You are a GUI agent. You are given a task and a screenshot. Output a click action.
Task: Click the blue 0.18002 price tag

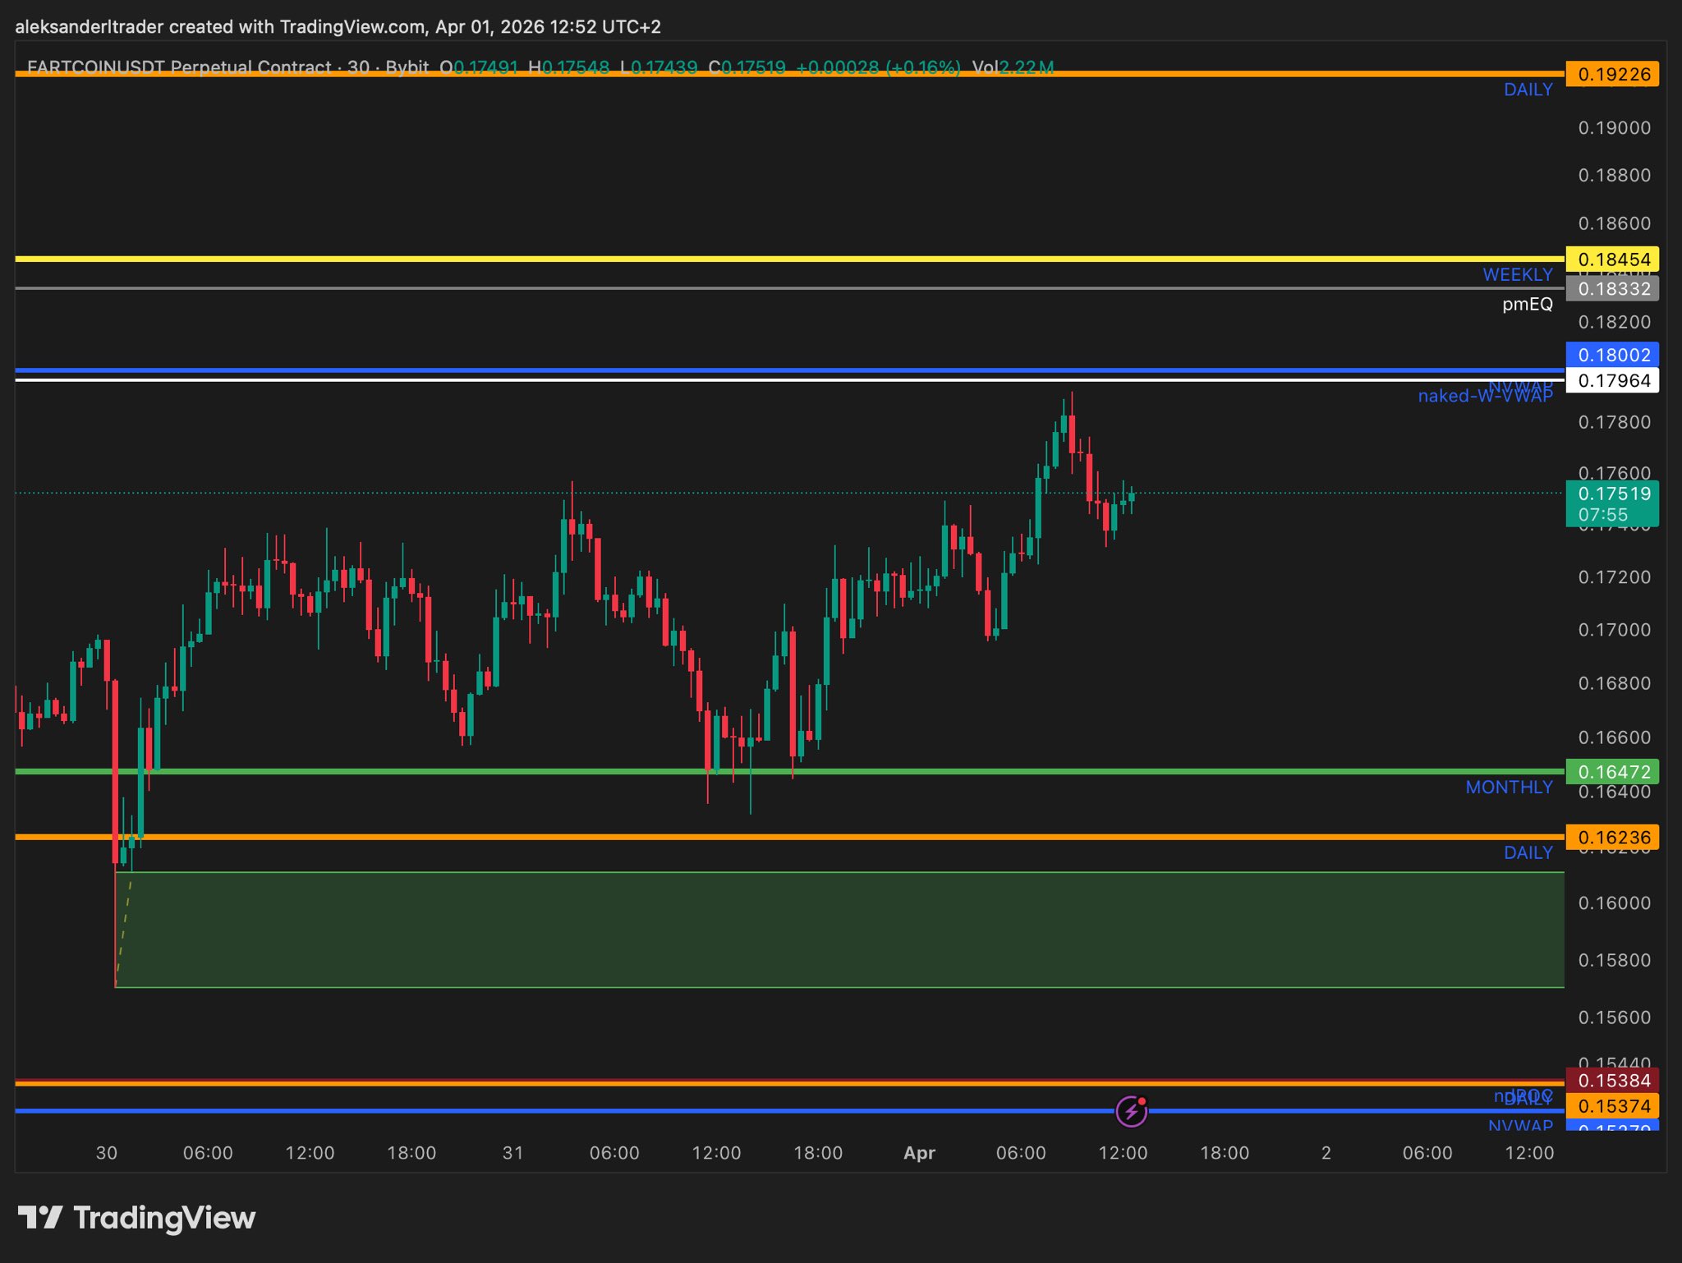pos(1612,355)
